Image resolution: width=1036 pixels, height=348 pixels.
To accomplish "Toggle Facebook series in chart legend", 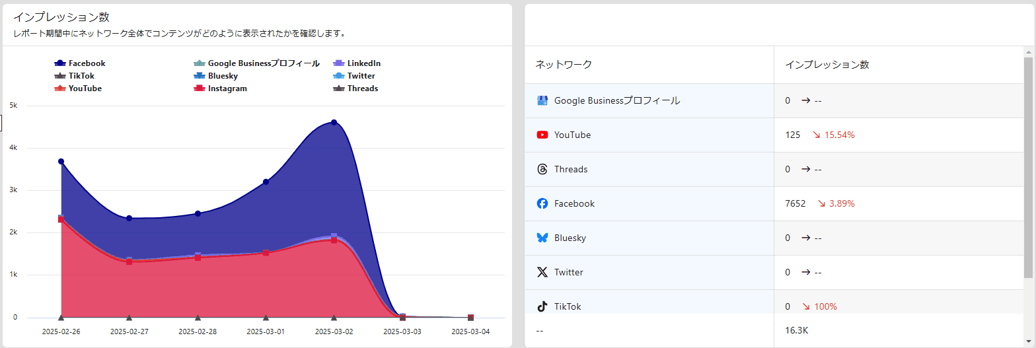I will click(x=80, y=63).
